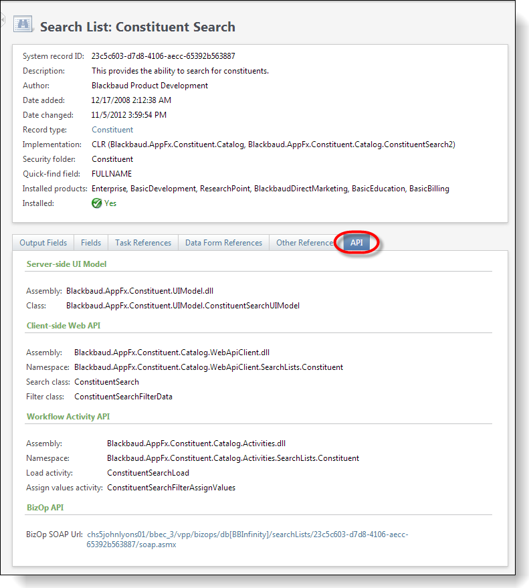Open the Fields tab

(91, 243)
